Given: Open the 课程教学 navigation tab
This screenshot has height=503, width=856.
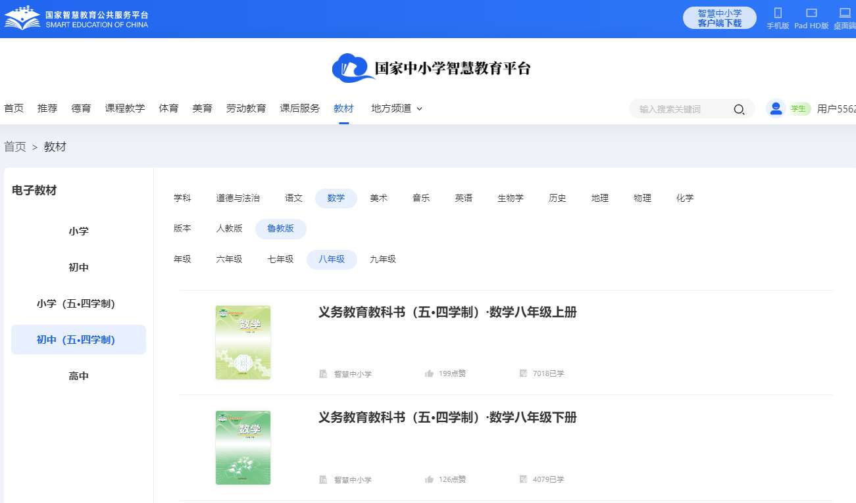Looking at the screenshot, I should pyautogui.click(x=125, y=108).
